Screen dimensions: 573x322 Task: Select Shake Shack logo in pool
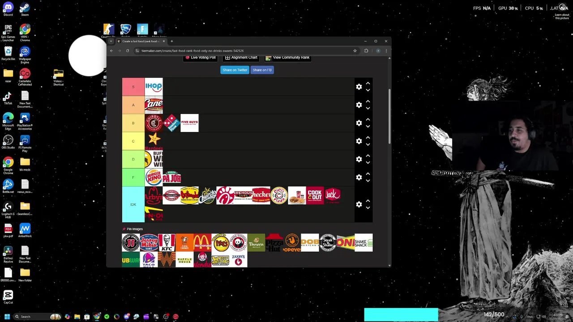(x=363, y=242)
